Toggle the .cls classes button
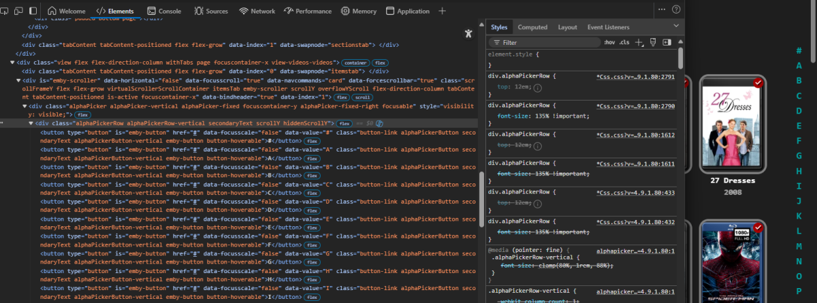 [624, 42]
